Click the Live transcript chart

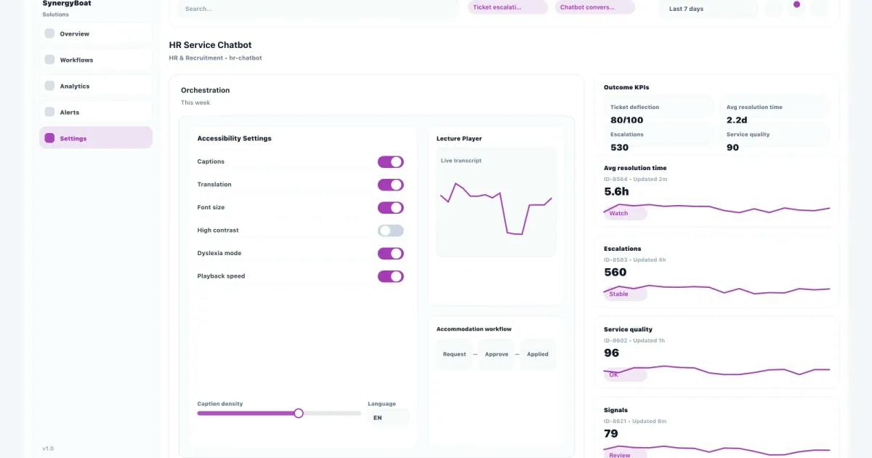coord(496,202)
